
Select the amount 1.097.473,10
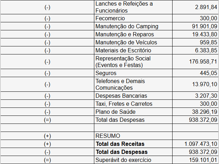(201, 144)
